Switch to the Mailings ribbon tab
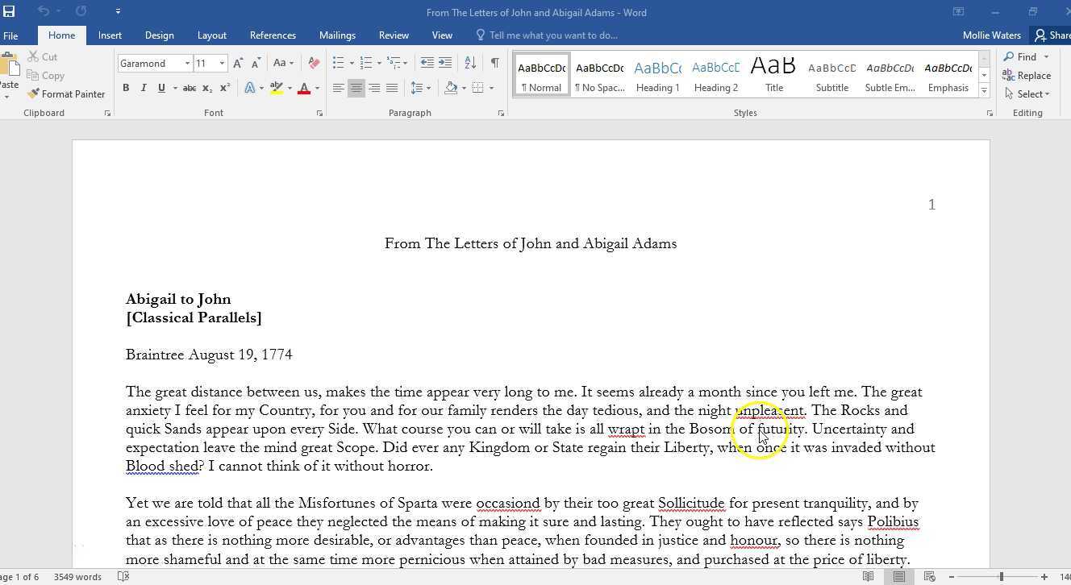 tap(337, 35)
